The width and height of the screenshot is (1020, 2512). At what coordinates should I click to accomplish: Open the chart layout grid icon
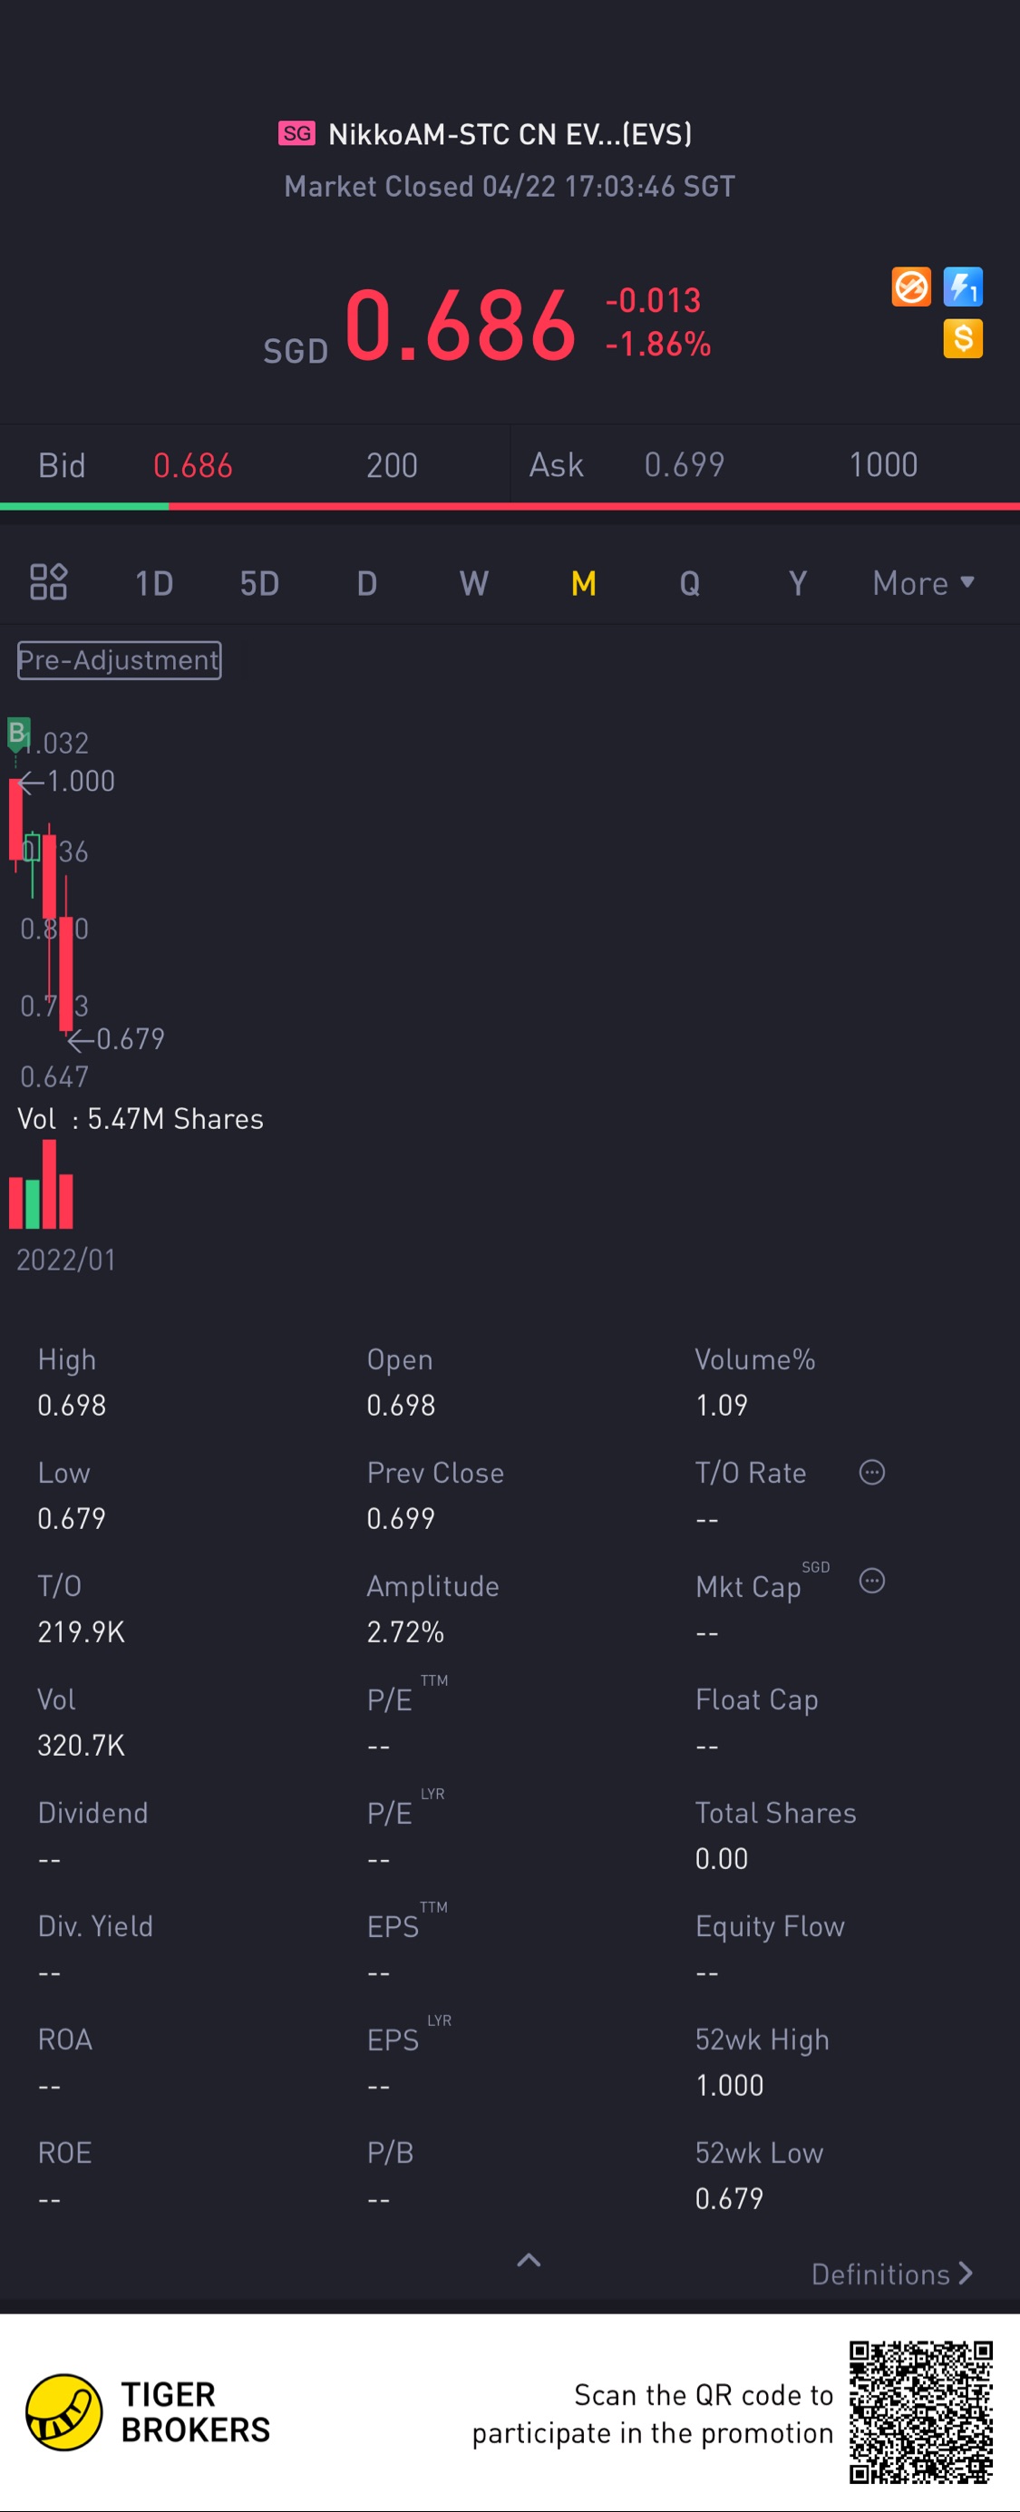[x=48, y=582]
